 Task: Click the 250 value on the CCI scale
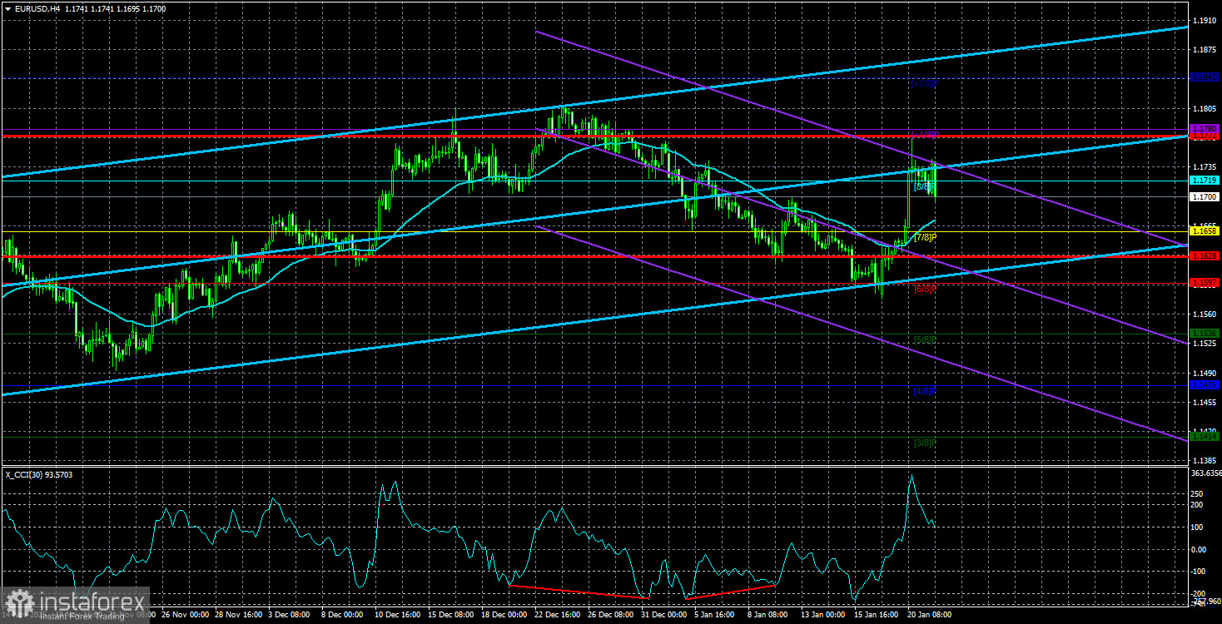click(x=1198, y=493)
